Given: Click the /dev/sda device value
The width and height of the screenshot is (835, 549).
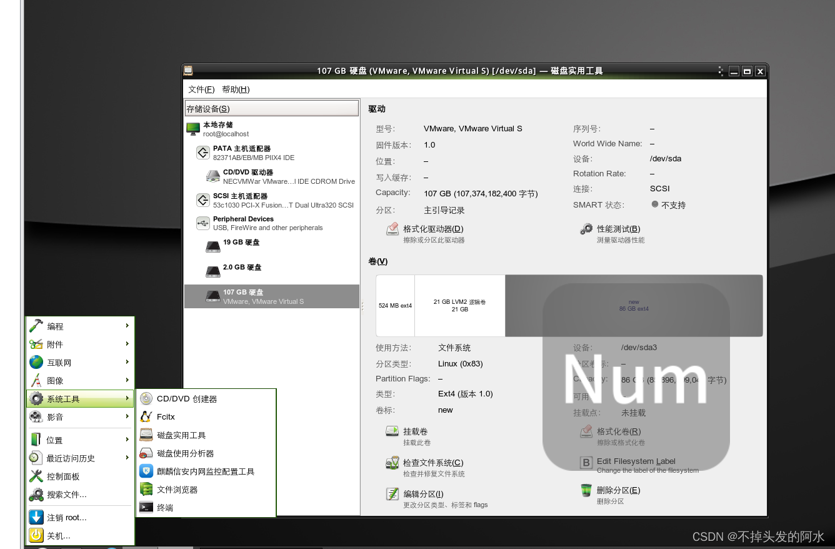Looking at the screenshot, I should (x=666, y=159).
